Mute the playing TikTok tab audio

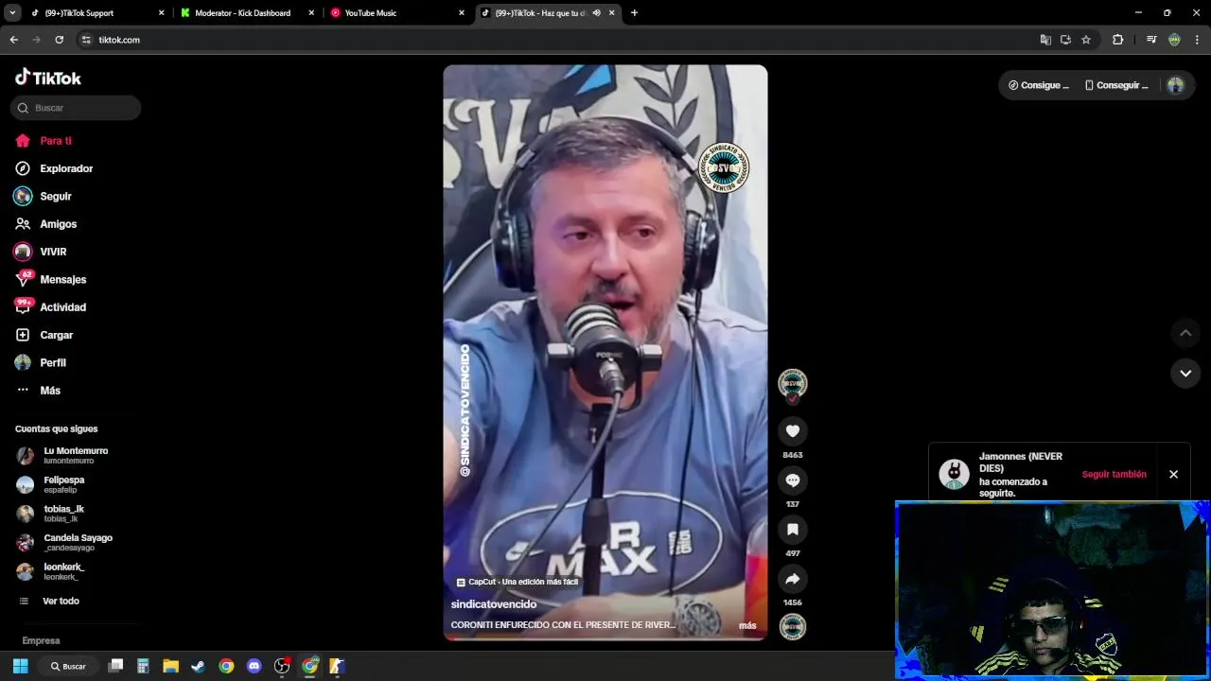(x=596, y=13)
